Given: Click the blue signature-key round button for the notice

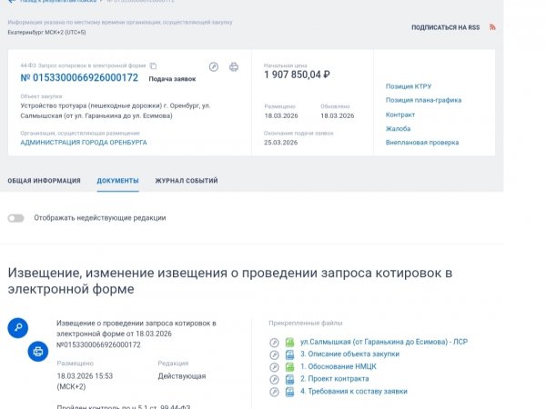Looking at the screenshot, I should coord(18,327).
